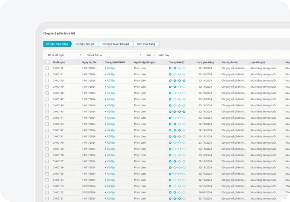Expand the 'Tất cả đơn vị' dropdown
290x202 pixels.
click(114, 55)
